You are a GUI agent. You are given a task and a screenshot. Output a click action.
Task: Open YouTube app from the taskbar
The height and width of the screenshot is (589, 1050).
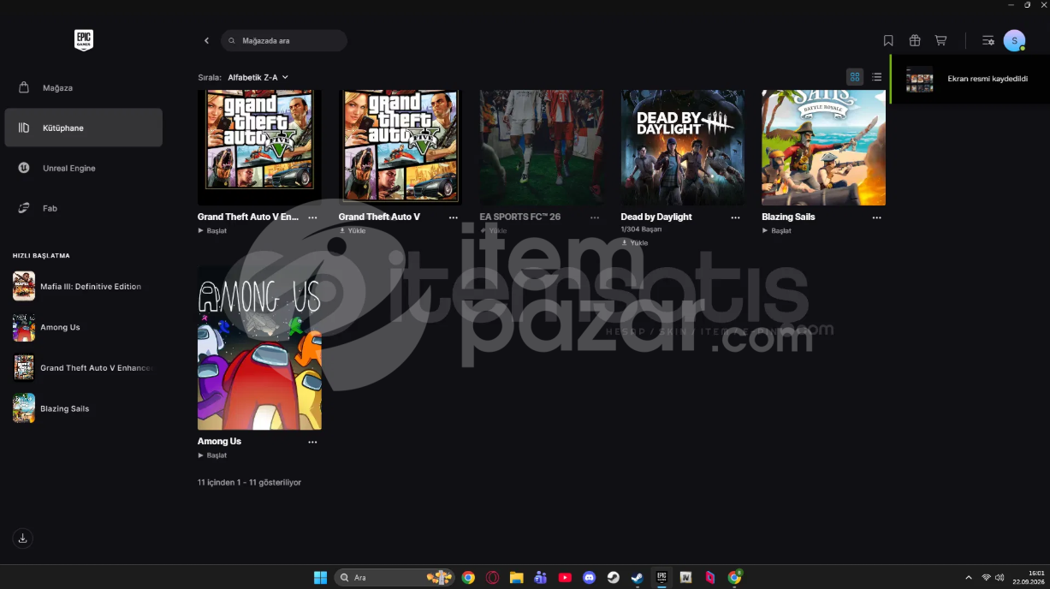pos(565,578)
